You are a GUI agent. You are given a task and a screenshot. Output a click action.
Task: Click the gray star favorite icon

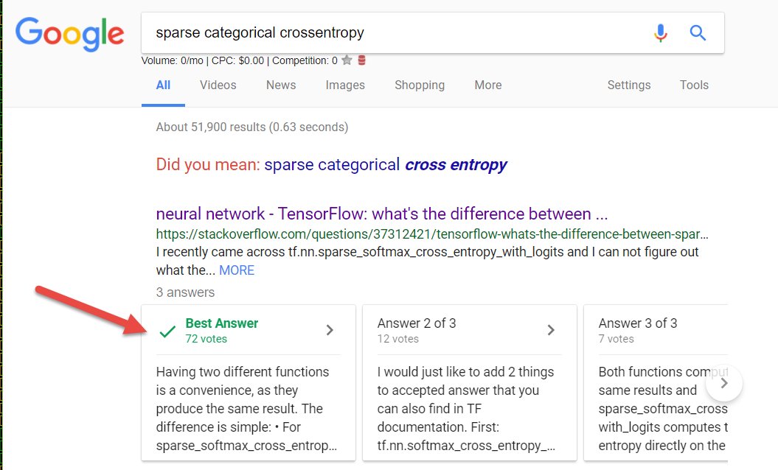347,60
